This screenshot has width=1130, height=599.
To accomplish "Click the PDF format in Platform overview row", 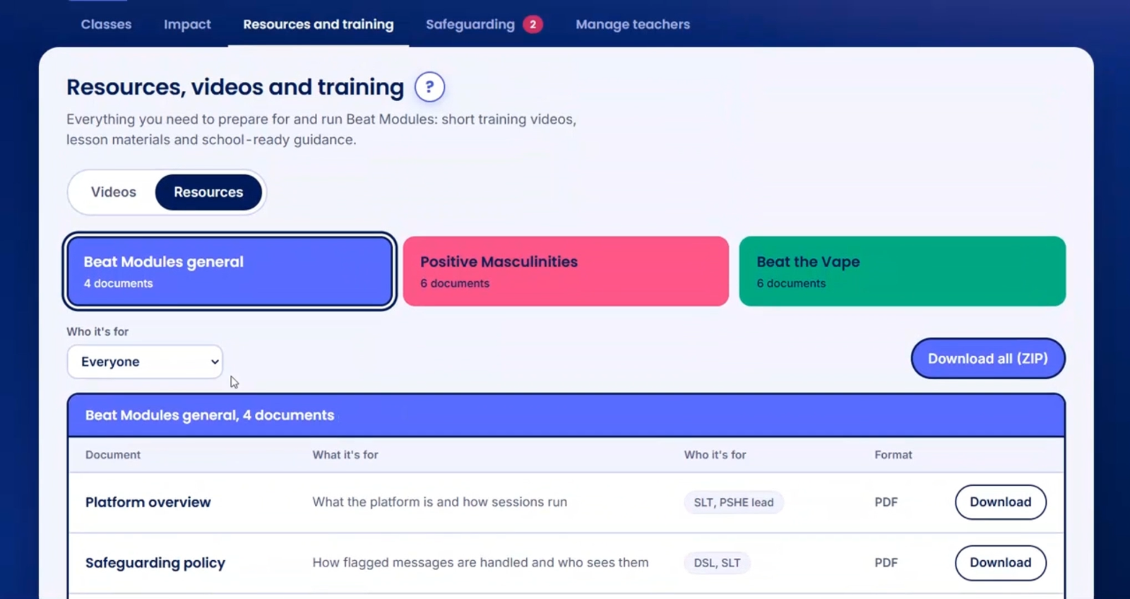I will [886, 502].
